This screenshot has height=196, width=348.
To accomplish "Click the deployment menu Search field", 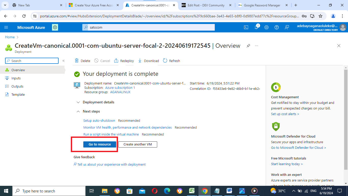I will pos(32,61).
